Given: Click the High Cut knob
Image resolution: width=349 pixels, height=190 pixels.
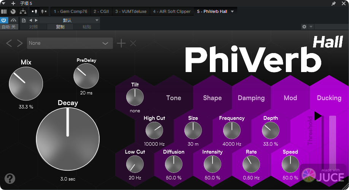Looking at the screenshot, I should pos(154,130).
